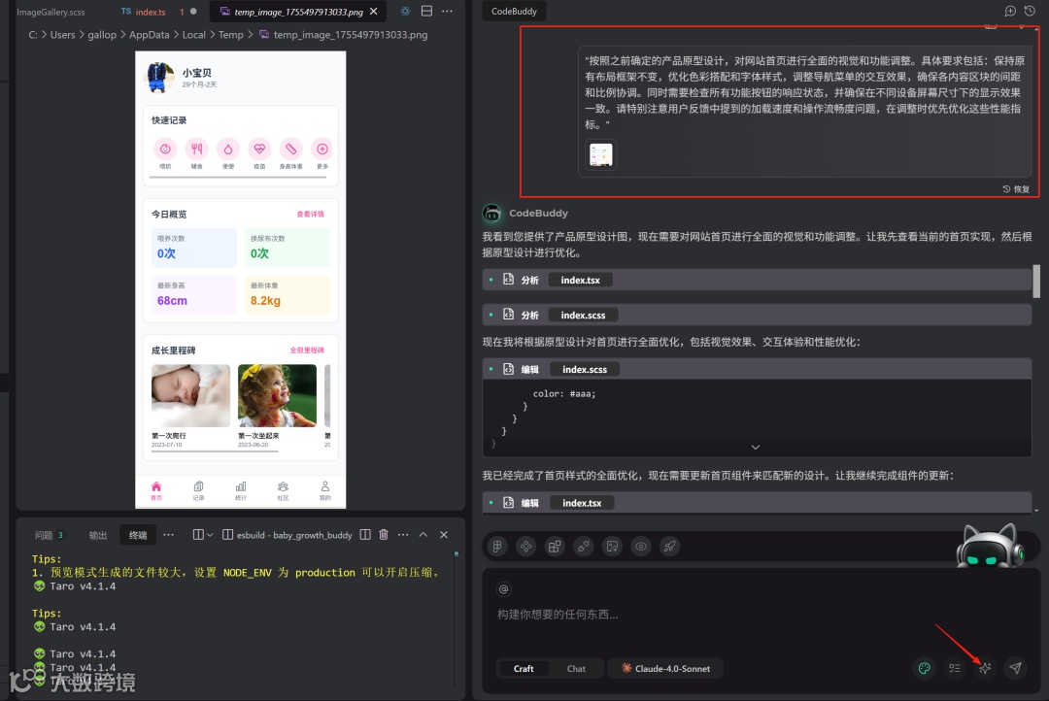Click the 查看详情 link in 今日概览
Image resolution: width=1049 pixels, height=701 pixels.
click(x=311, y=214)
